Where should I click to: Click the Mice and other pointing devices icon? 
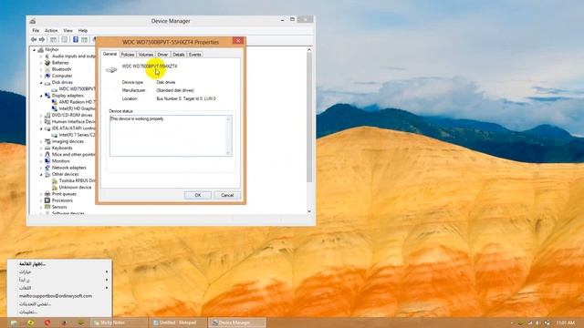point(47,154)
